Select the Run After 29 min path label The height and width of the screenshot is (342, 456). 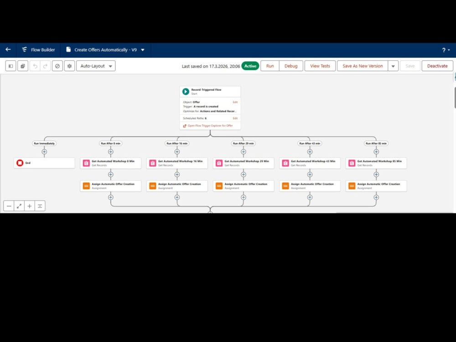[x=244, y=143]
